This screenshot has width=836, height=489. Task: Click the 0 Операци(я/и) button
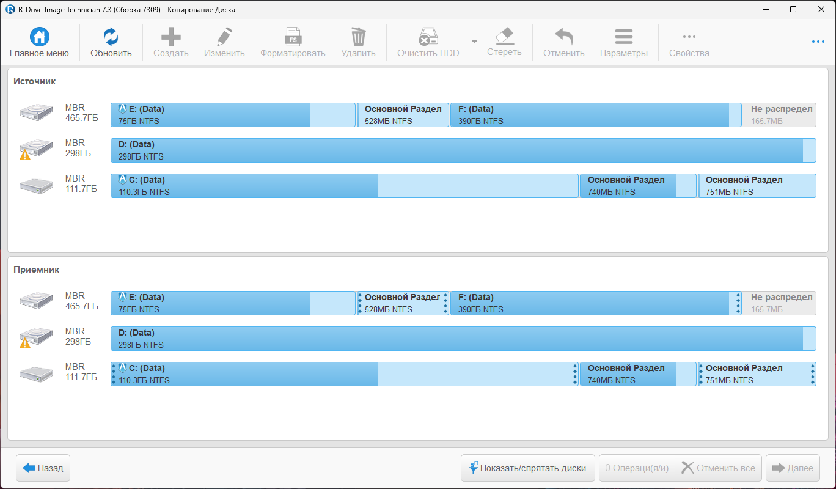[637, 468]
